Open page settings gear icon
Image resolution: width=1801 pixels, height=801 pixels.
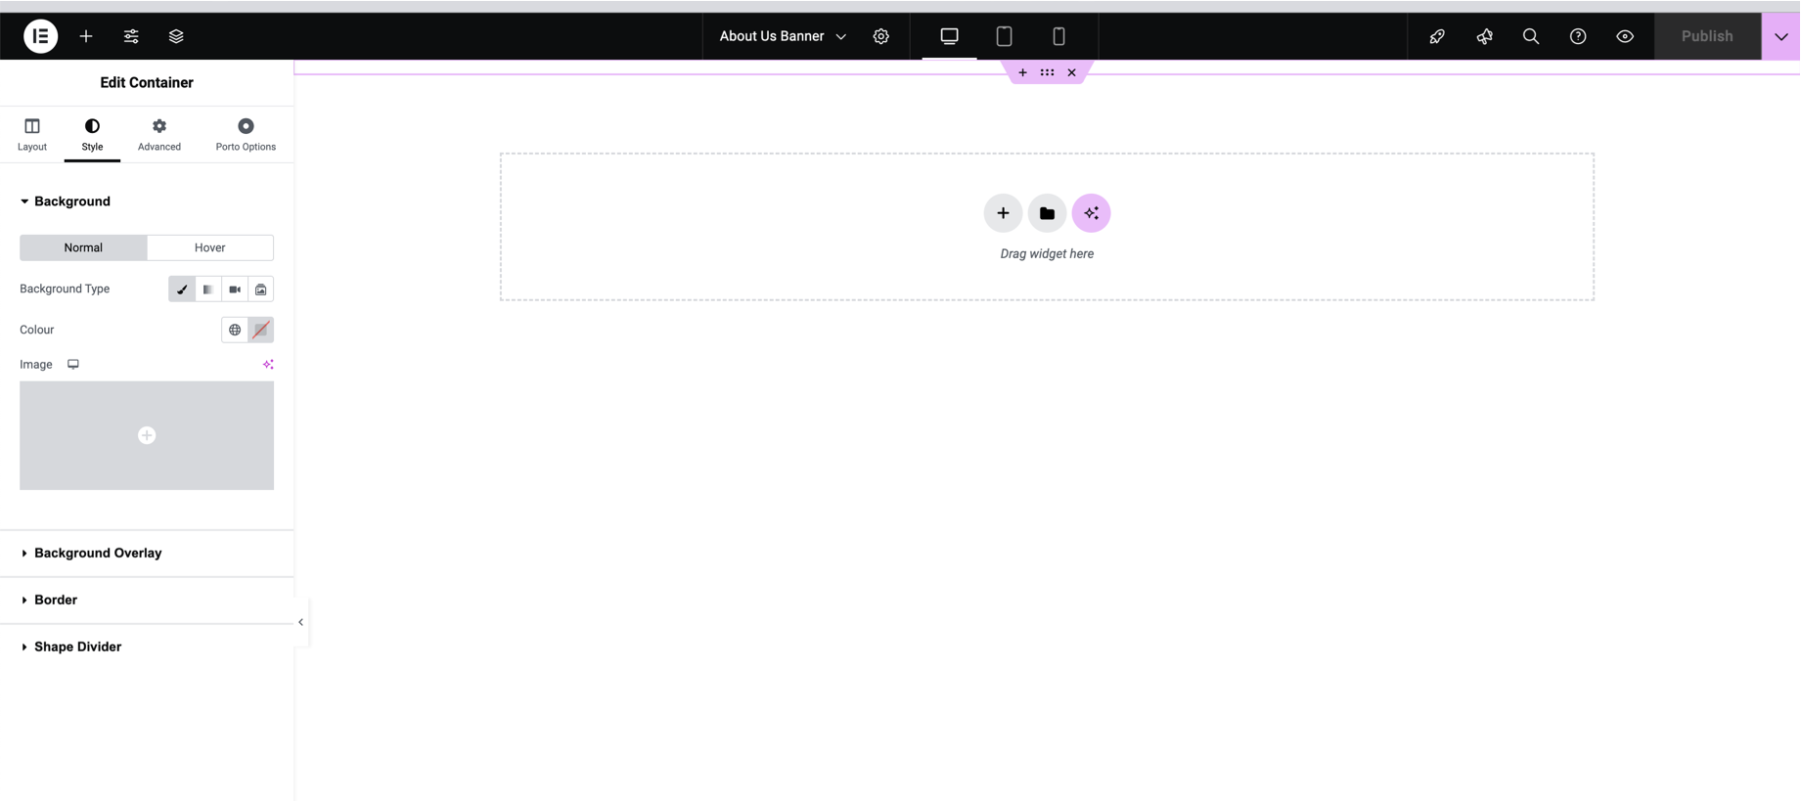click(881, 36)
